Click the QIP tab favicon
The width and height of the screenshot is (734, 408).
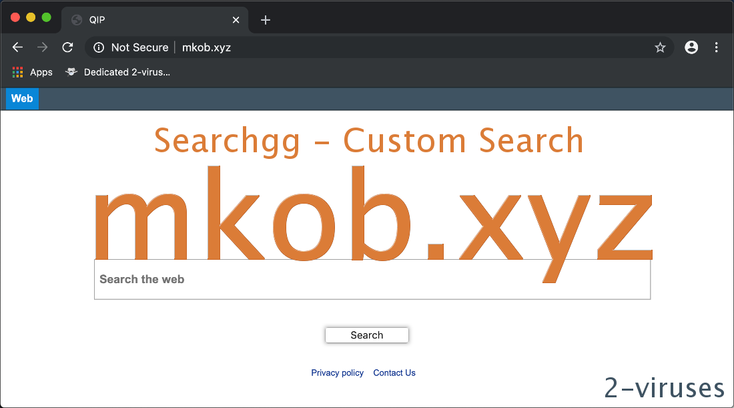(x=75, y=19)
